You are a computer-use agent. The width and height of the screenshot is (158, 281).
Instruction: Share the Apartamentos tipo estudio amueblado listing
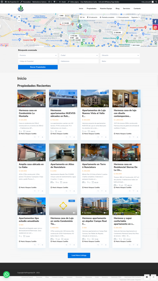click(35, 245)
